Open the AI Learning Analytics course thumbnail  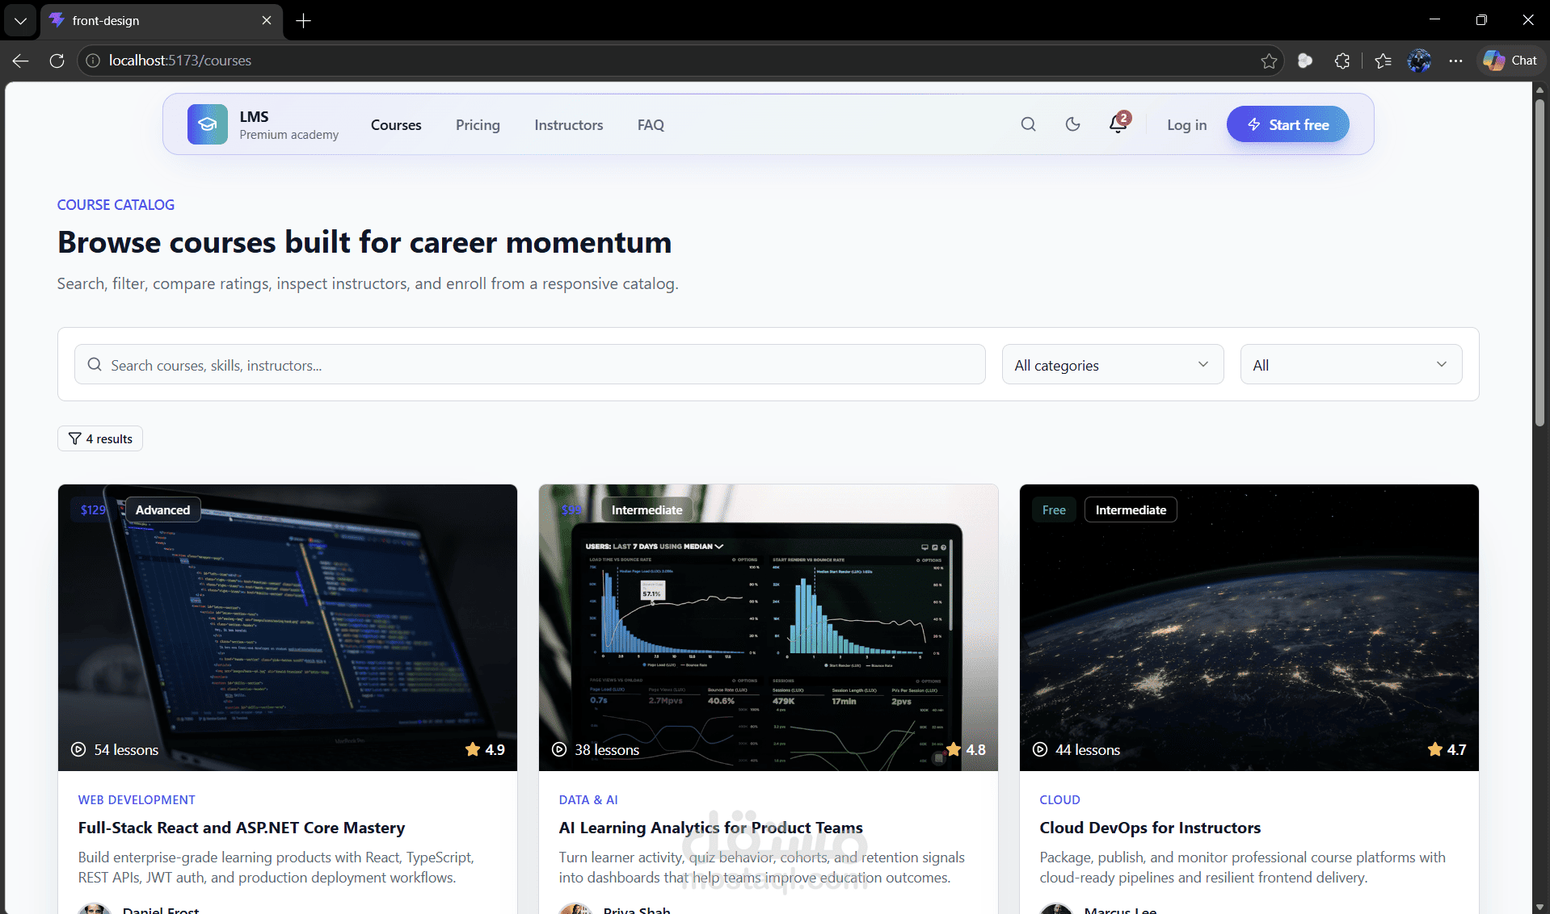click(768, 627)
